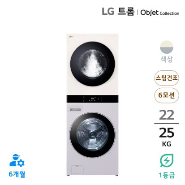
Task: Click the washer's round glass door
Action: (x=92, y=135)
